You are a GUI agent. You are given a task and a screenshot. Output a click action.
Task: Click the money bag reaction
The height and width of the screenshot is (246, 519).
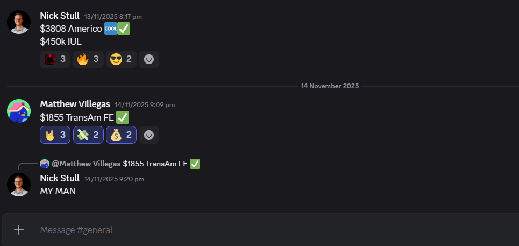[121, 135]
